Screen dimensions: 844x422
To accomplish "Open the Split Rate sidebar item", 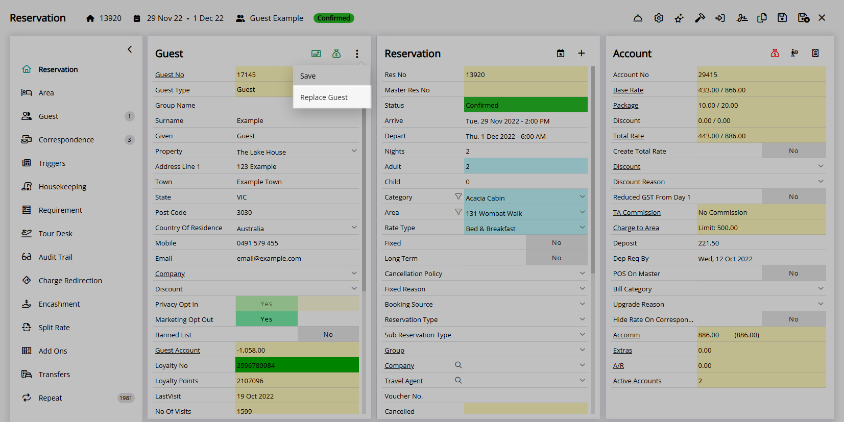I will tap(54, 328).
